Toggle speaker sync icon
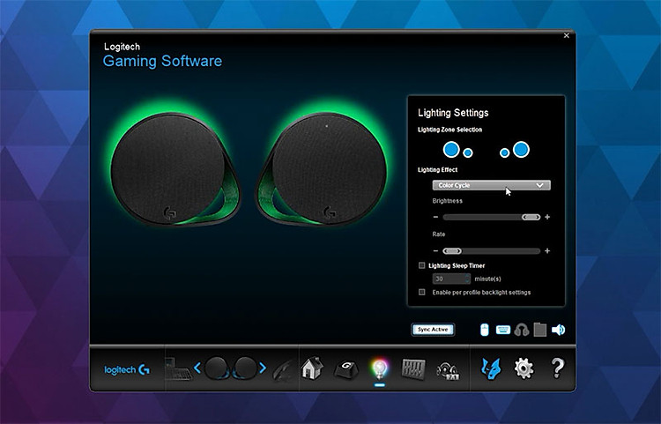This screenshot has height=424, width=661. 558,330
